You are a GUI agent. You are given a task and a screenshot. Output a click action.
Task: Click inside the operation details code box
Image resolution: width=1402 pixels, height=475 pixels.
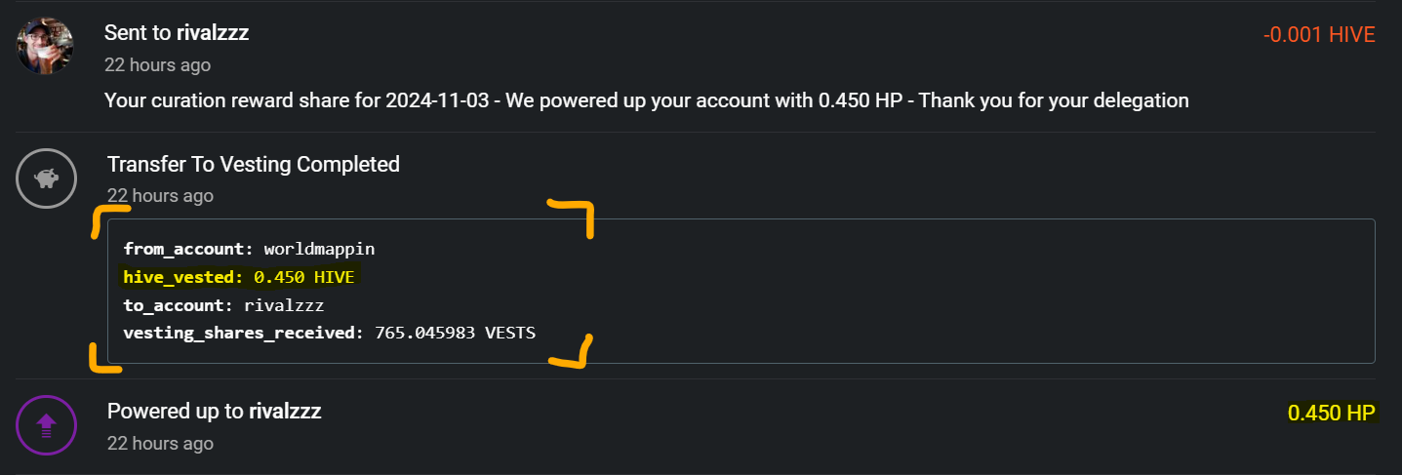point(741,292)
